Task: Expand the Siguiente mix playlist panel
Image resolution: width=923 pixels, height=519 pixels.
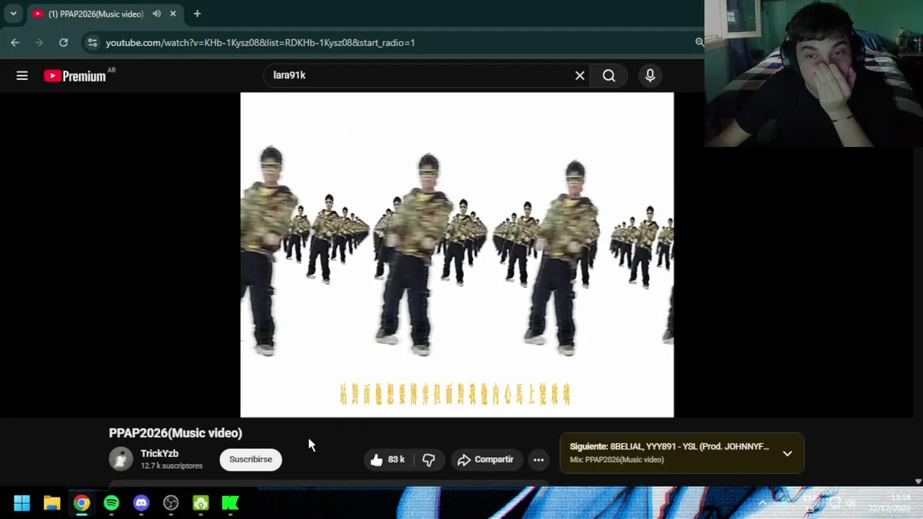Action: coord(787,453)
